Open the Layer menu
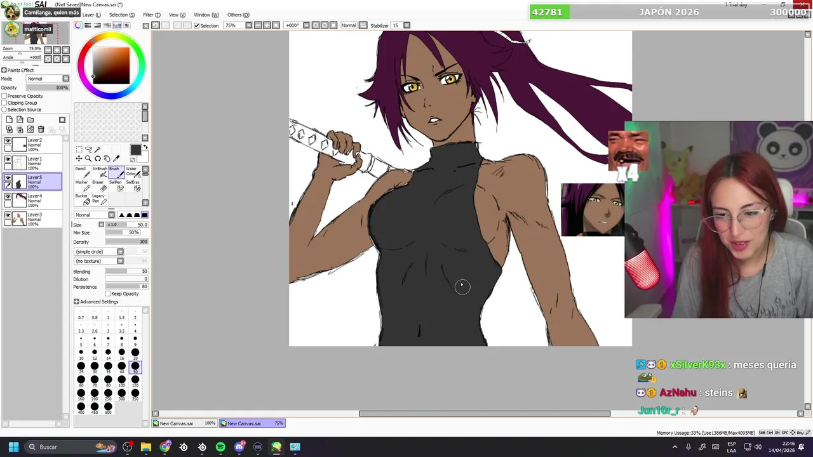Viewport: 813px width, 457px height. 91,15
